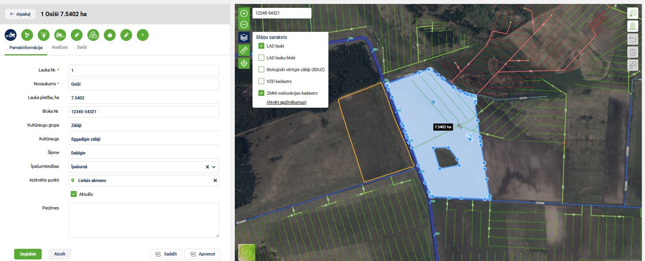
Task: Open the Kultūraugu grupa Zālāji selector
Action: 144,125
